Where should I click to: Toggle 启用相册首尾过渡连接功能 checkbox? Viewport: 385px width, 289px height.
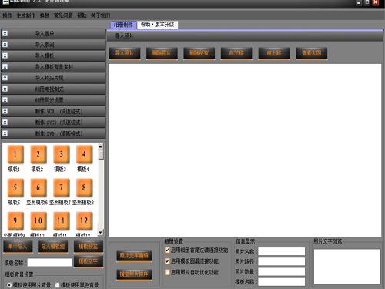pos(167,250)
